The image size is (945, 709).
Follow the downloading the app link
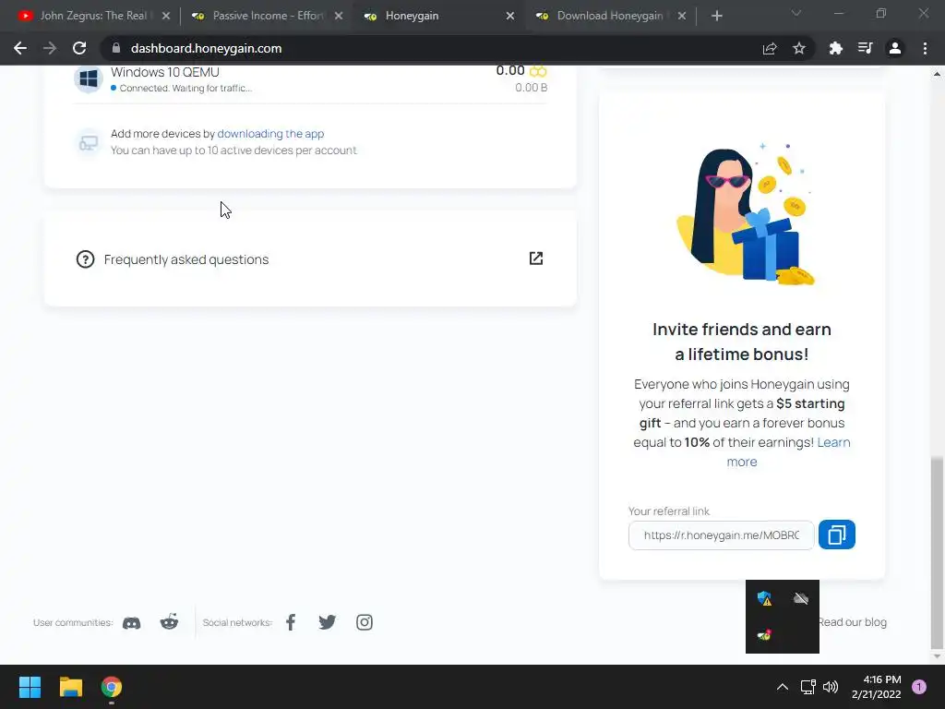click(270, 133)
